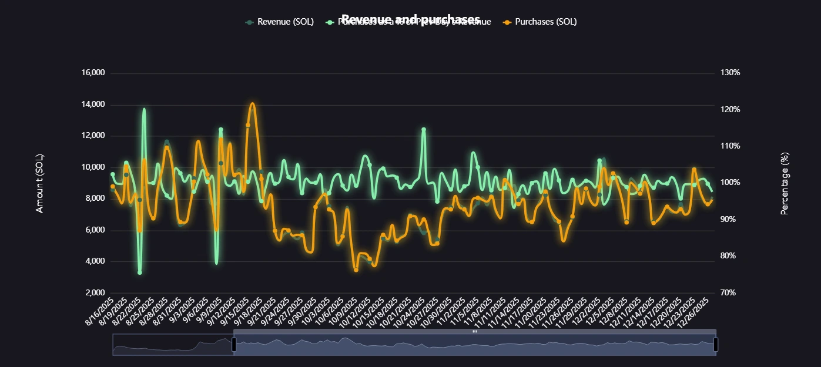Click the grip icon atop the zoom slider
Viewport: 821px width, 367px height.
click(475, 332)
